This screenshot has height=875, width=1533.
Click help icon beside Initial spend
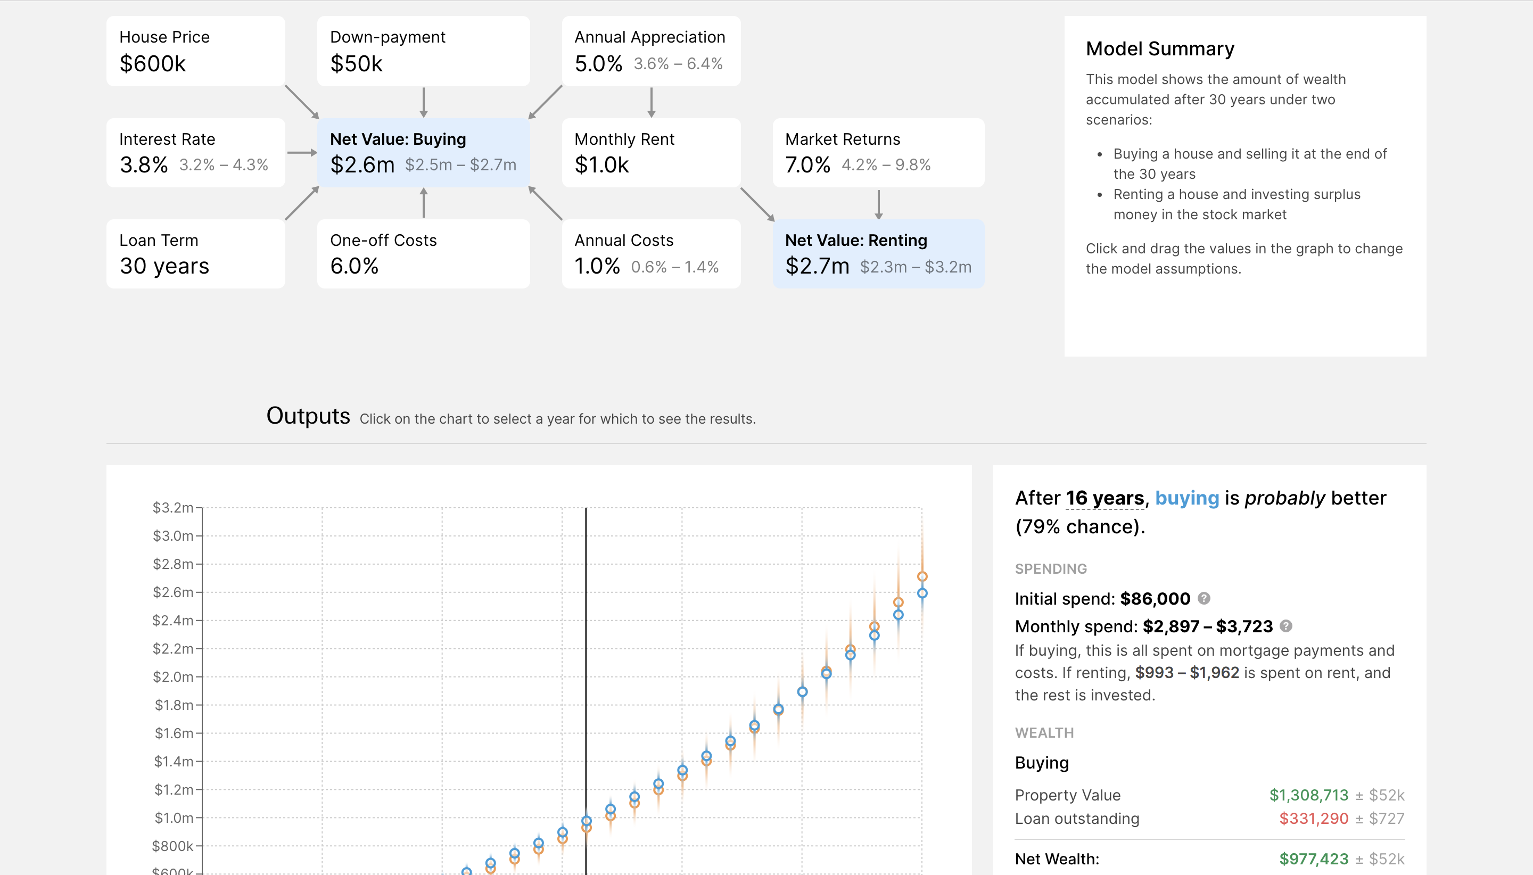1204,598
